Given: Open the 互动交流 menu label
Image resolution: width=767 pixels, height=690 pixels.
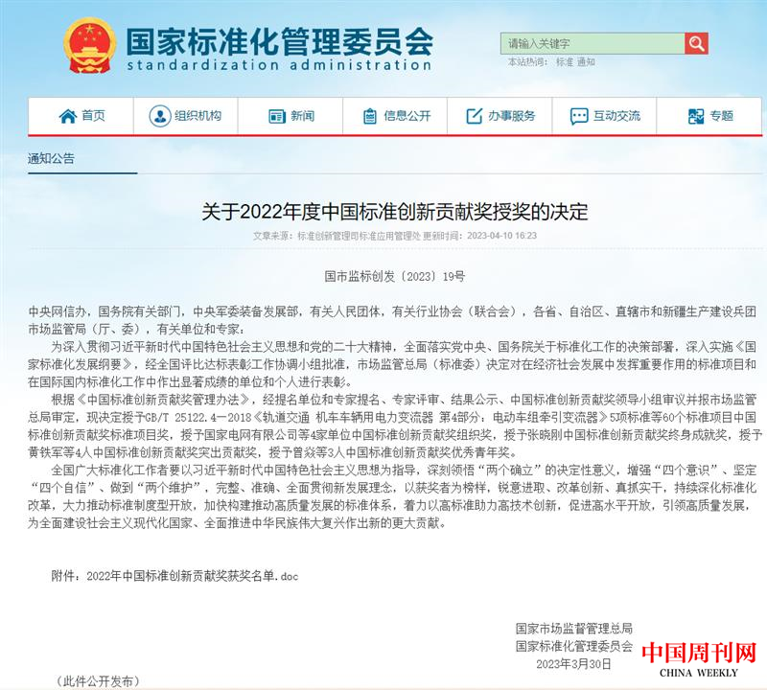Looking at the screenshot, I should point(616,116).
